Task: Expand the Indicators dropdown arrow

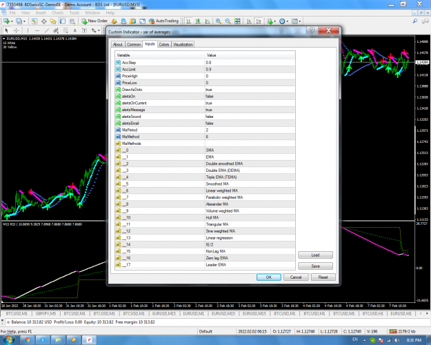Action: 275,21
